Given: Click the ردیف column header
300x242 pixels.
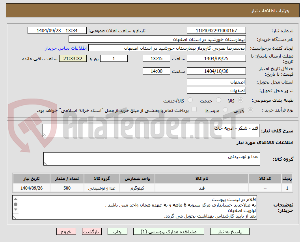Looking at the screenshot, I should click(287, 179).
